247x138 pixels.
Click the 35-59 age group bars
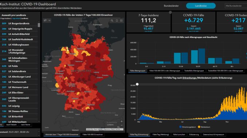coord(198,56)
